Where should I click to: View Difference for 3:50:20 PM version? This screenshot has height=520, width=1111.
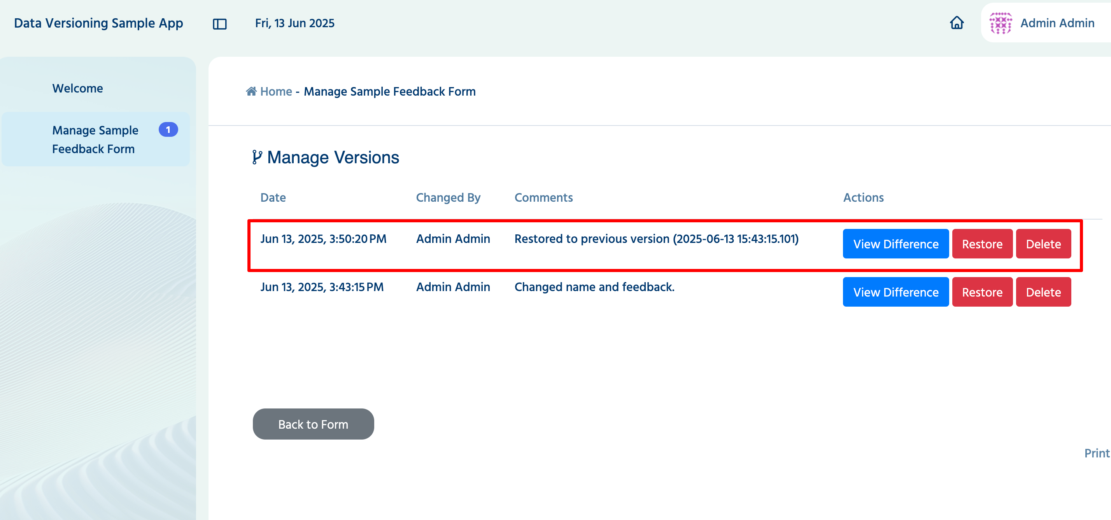tap(896, 244)
